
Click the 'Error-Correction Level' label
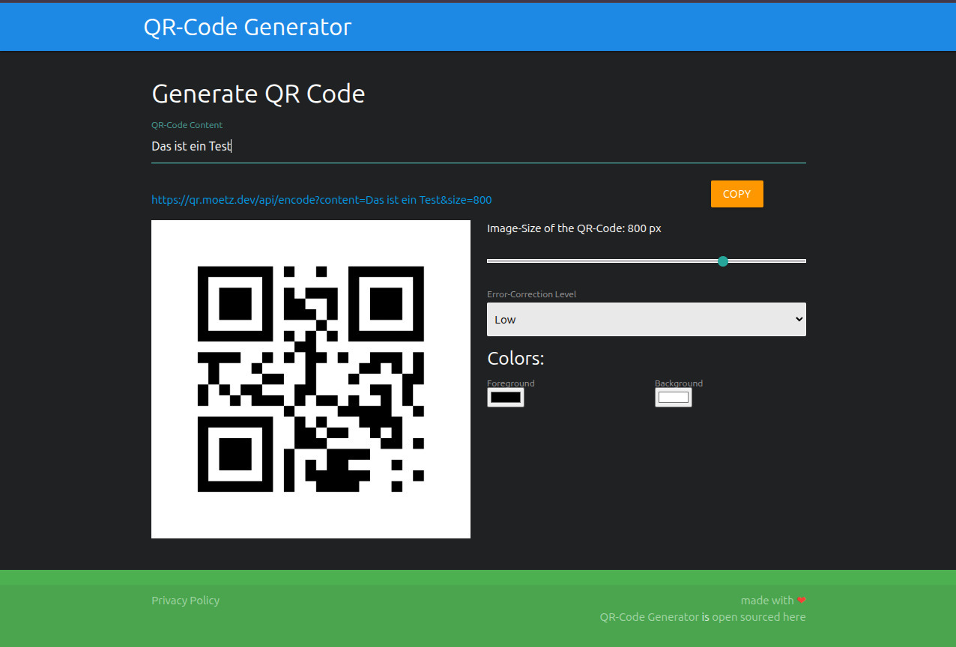coord(531,294)
